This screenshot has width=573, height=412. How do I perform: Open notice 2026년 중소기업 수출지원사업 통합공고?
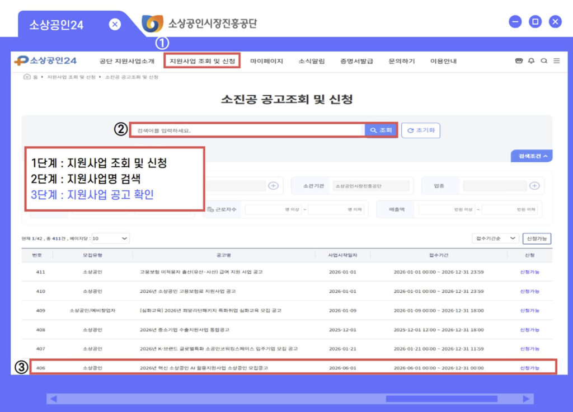click(x=185, y=330)
